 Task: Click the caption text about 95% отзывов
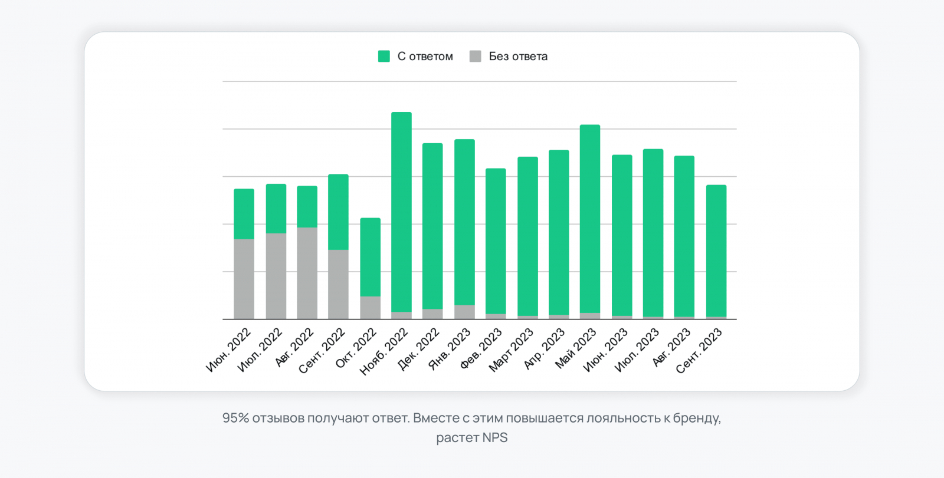coord(472,427)
